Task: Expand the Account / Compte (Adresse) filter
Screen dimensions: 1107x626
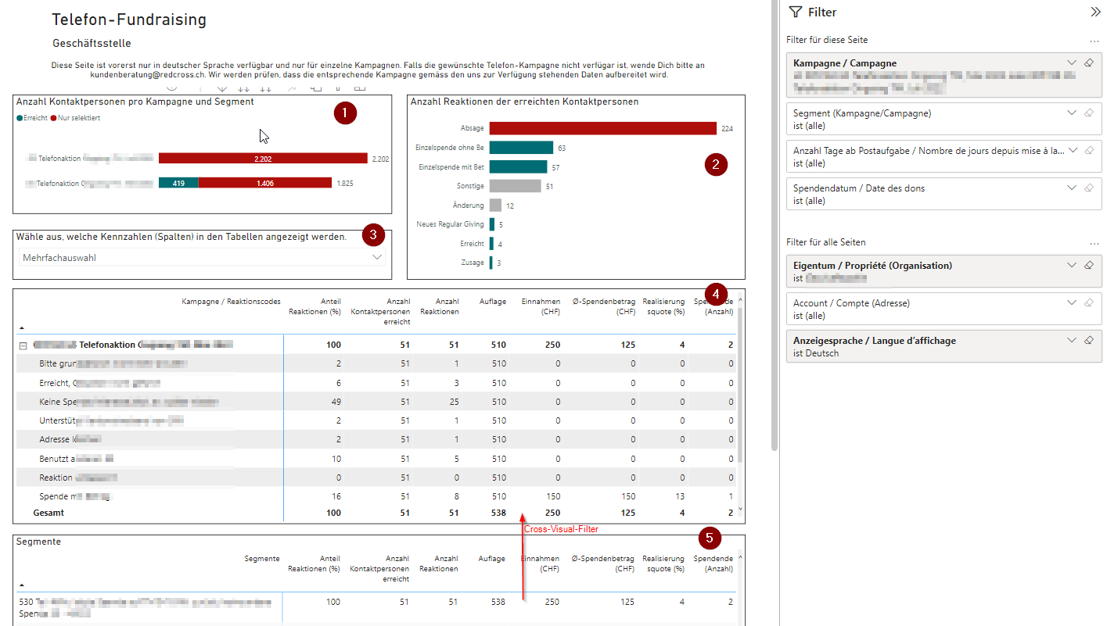Action: click(1072, 302)
